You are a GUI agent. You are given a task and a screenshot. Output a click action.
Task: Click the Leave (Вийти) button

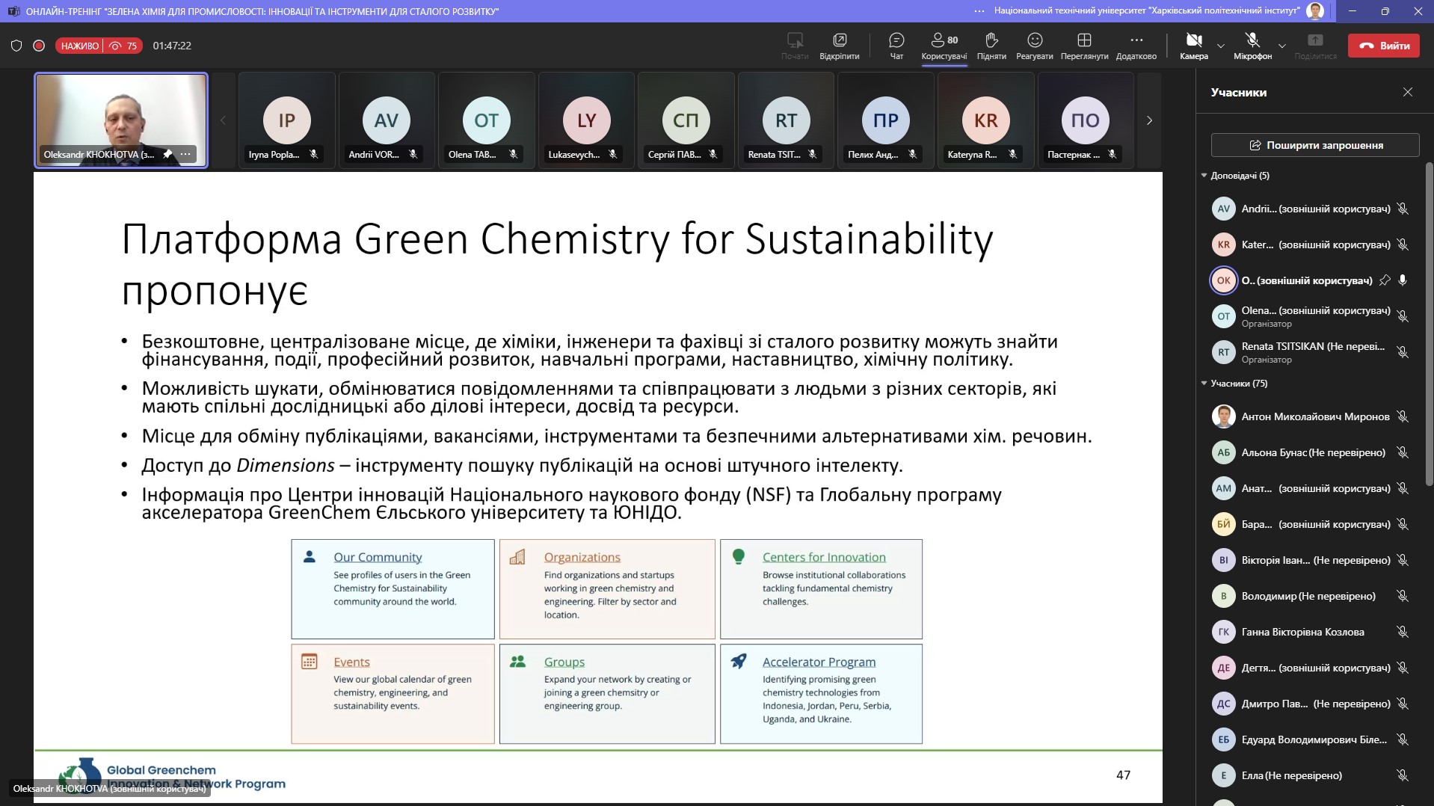(1383, 46)
